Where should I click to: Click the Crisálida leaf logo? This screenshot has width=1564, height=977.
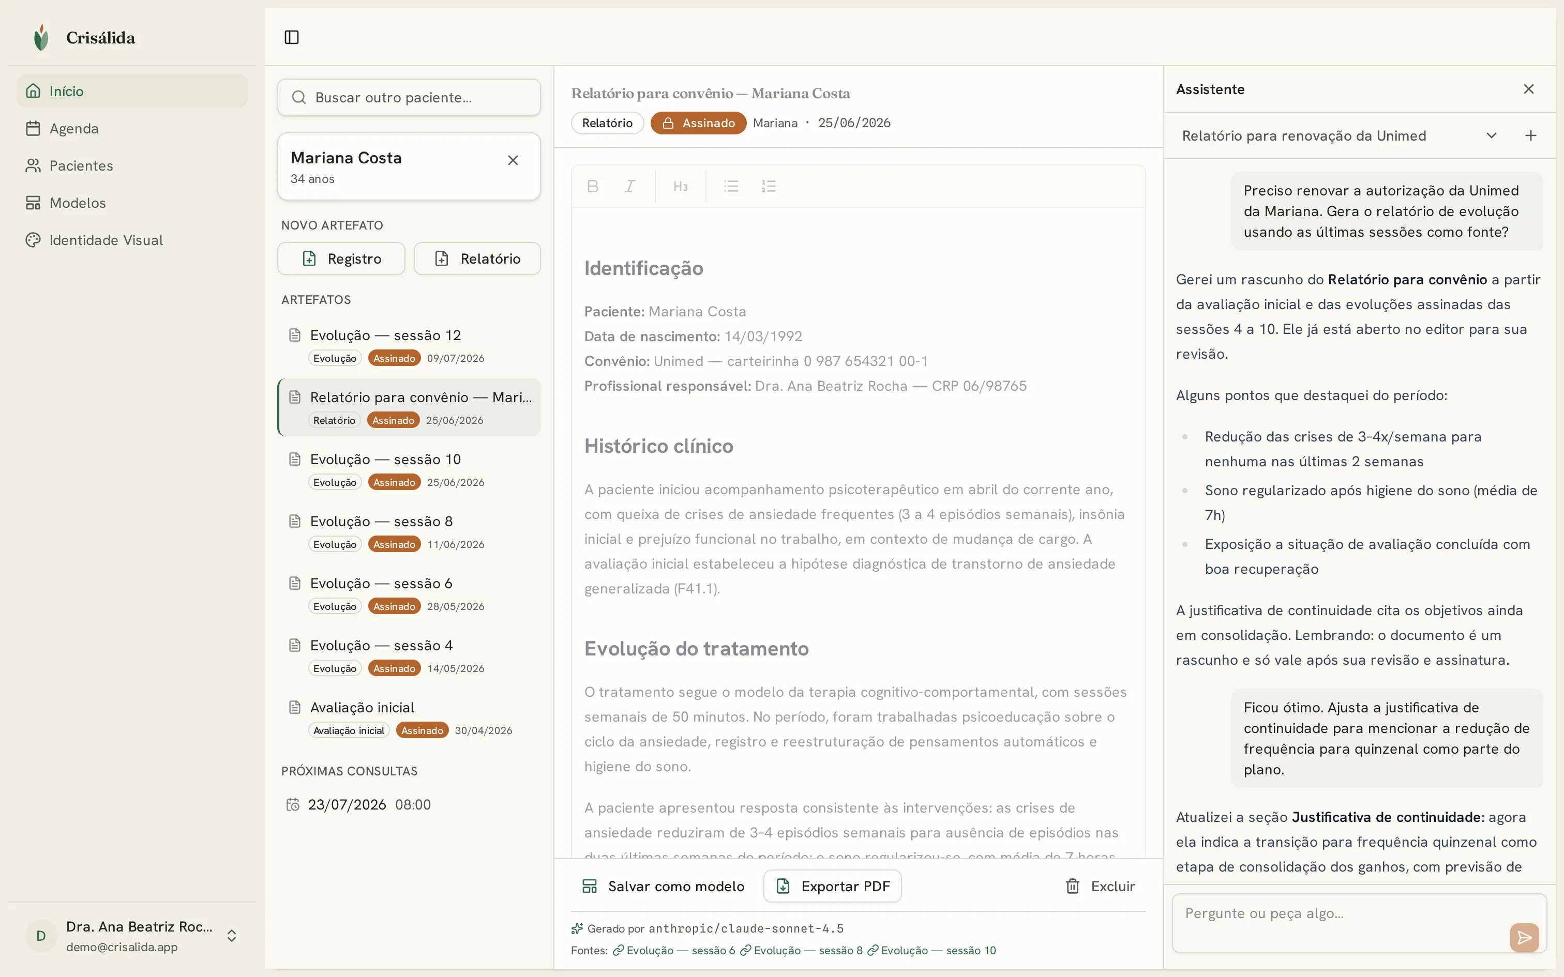point(41,37)
